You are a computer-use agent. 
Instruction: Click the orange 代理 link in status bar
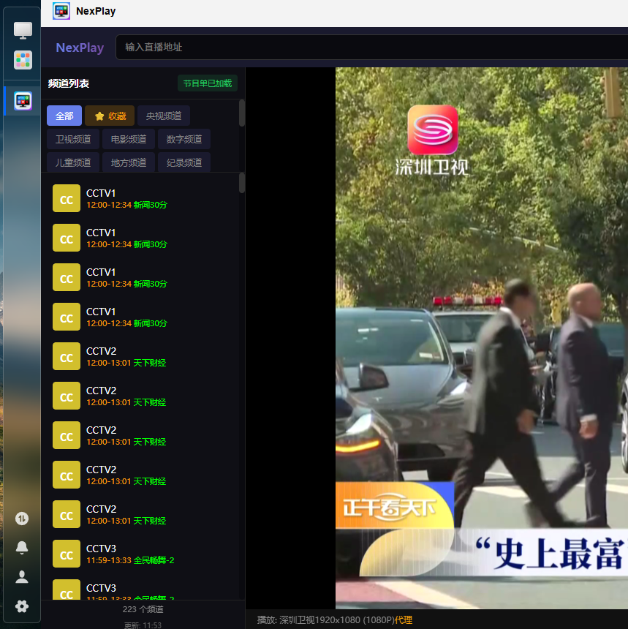pos(404,619)
